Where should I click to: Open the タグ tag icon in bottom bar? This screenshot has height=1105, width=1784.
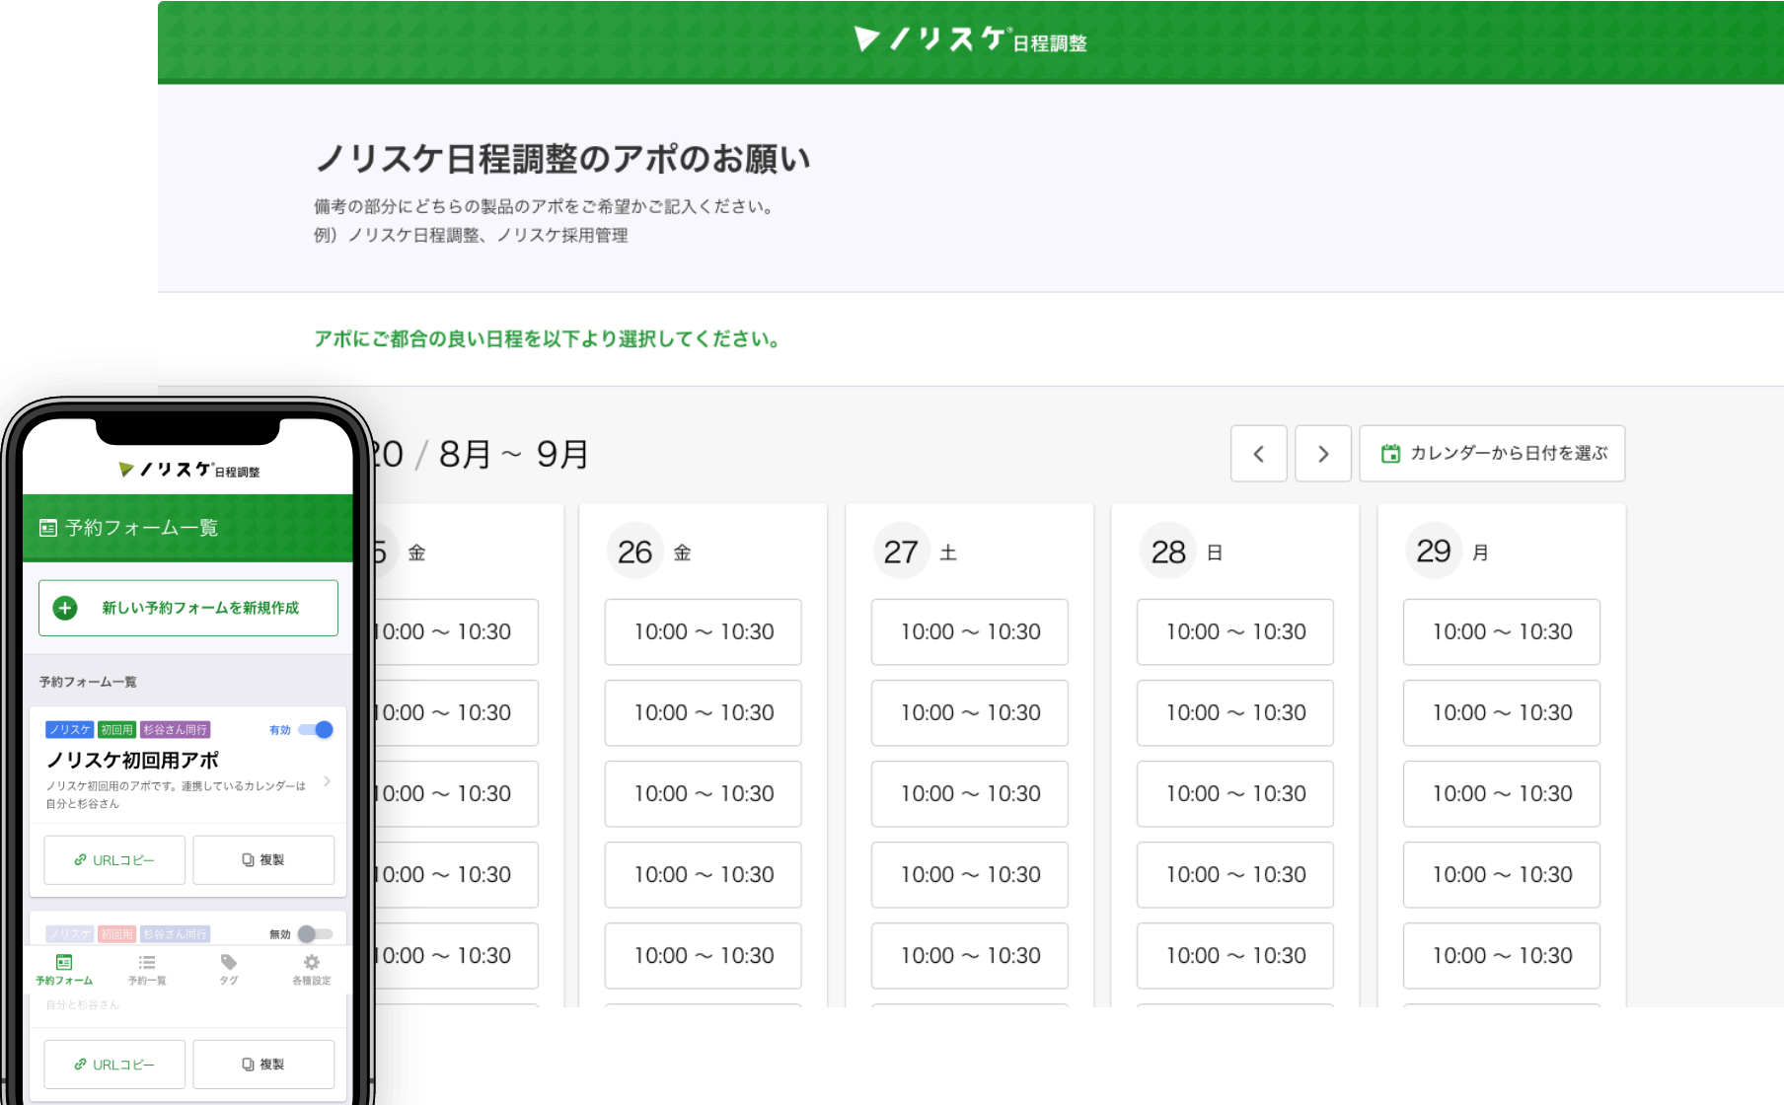(229, 963)
